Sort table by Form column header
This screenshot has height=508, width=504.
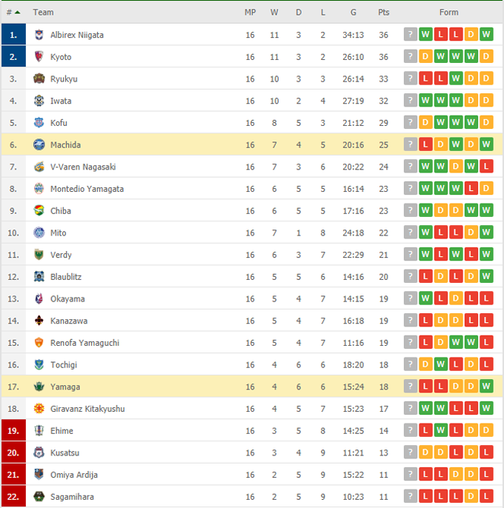click(448, 13)
